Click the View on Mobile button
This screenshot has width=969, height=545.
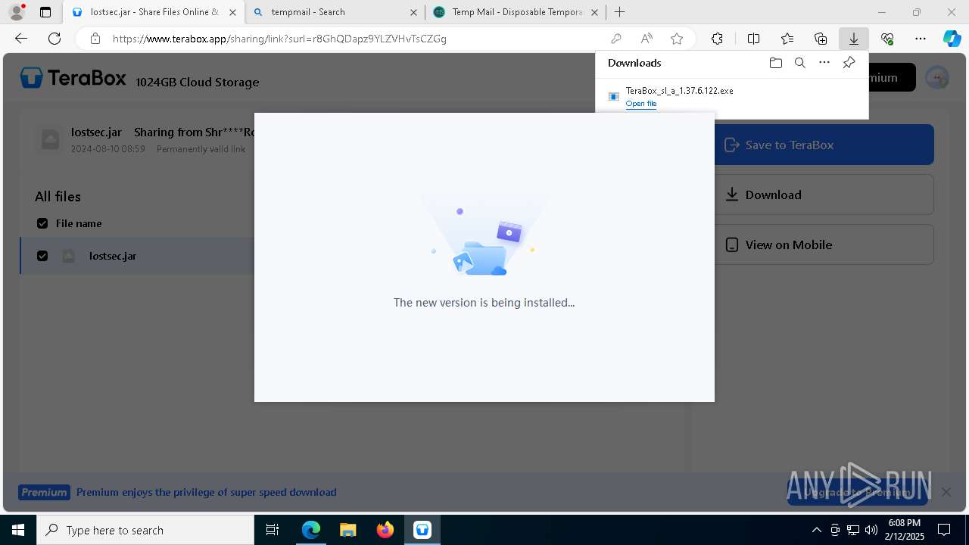coord(824,244)
